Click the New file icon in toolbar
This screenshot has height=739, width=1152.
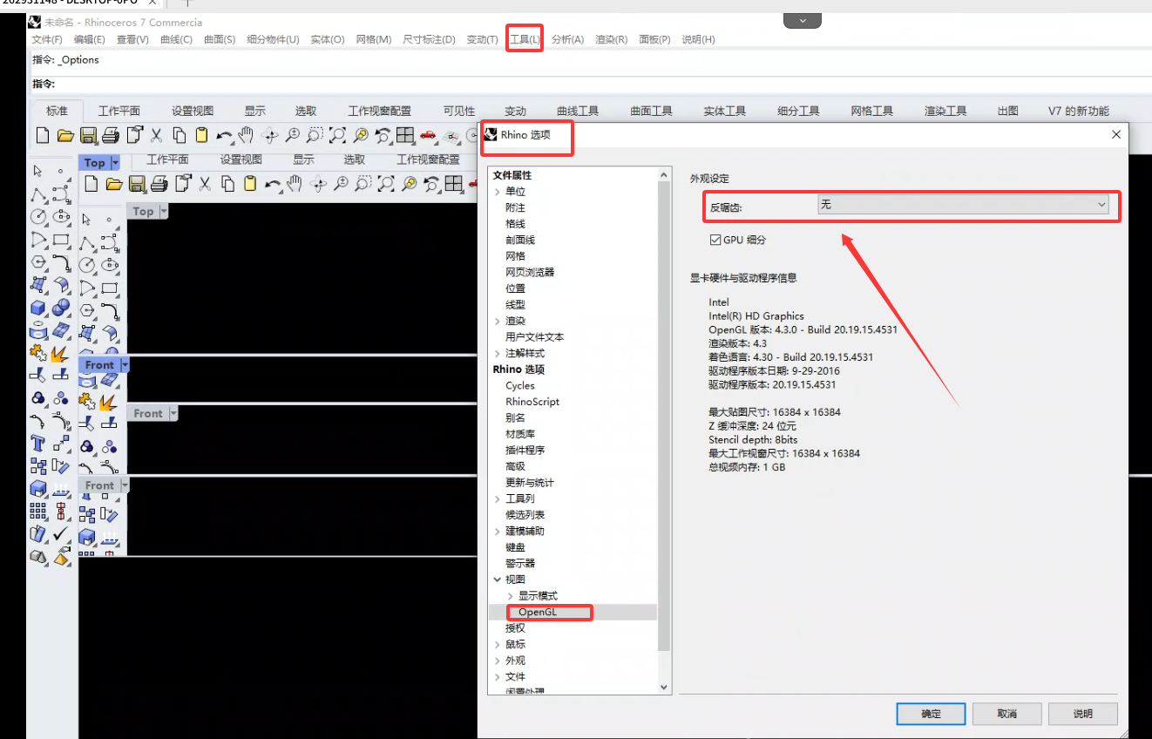(x=42, y=135)
